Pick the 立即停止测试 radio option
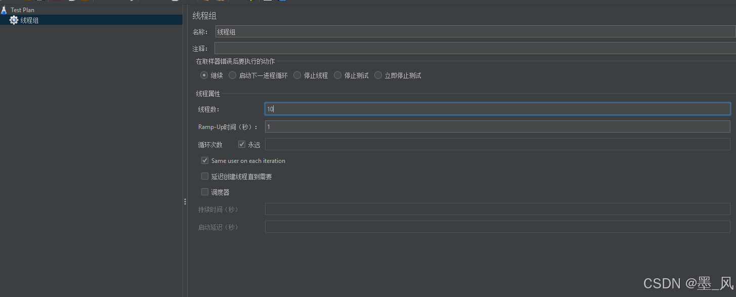This screenshot has height=297, width=736. pyautogui.click(x=378, y=75)
